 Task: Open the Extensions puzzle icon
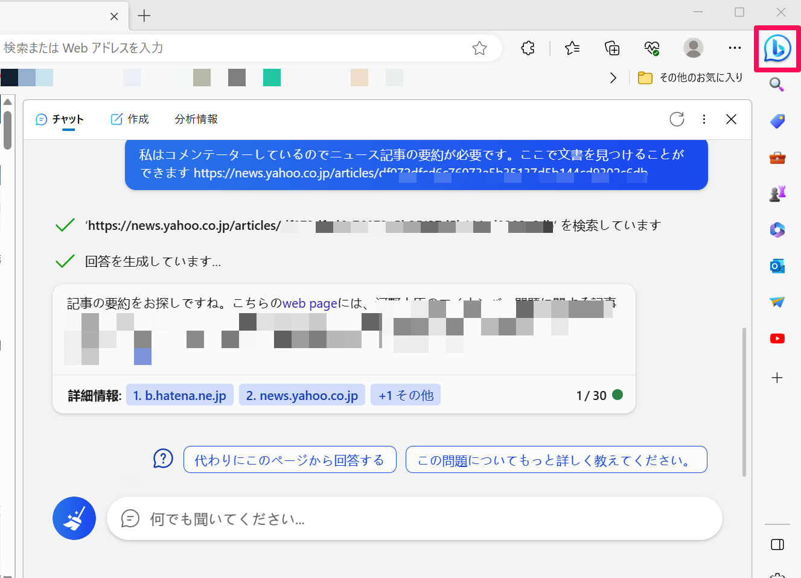pos(527,48)
